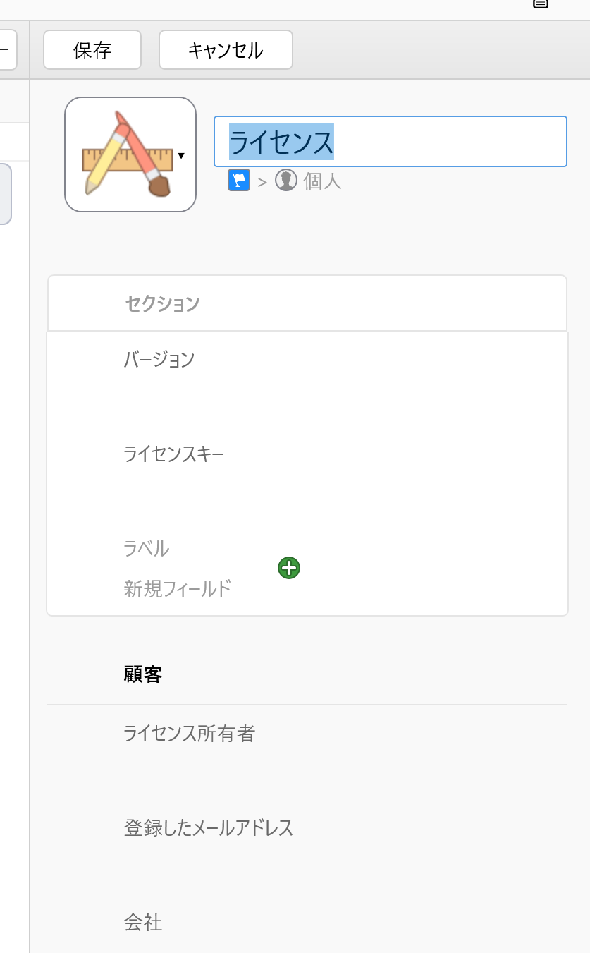Viewport: 590px width, 953px height.
Task: Click the 保存 (Save) button
Action: (92, 50)
